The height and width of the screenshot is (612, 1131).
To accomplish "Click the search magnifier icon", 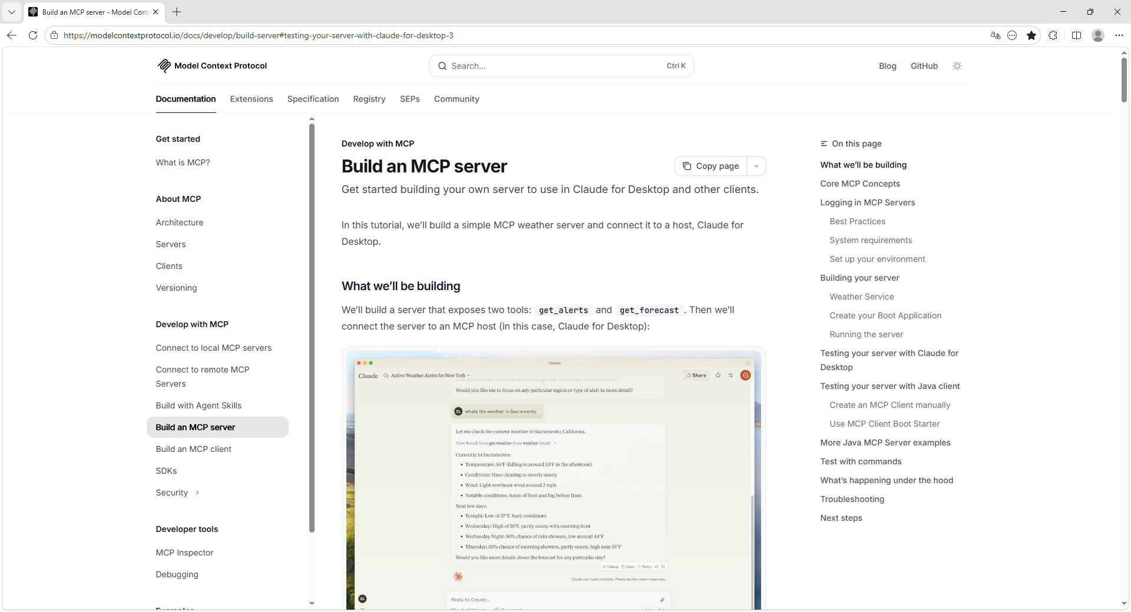I will [x=442, y=66].
